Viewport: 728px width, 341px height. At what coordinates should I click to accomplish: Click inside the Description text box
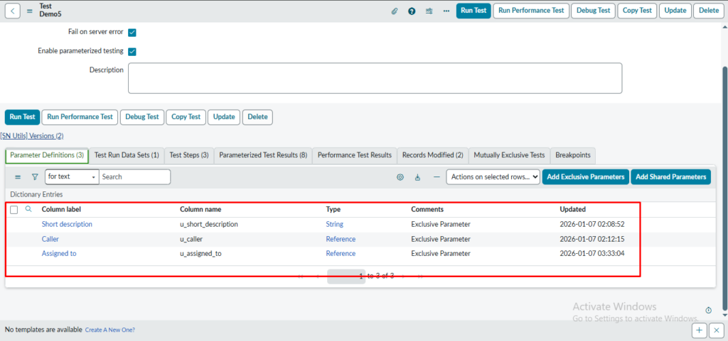click(x=375, y=78)
